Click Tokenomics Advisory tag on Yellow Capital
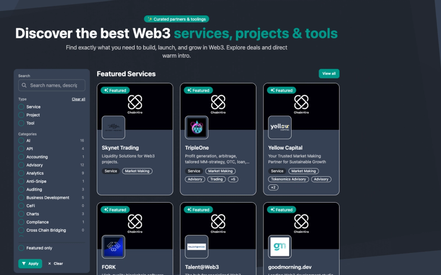This screenshot has width=441, height=275. [x=288, y=179]
